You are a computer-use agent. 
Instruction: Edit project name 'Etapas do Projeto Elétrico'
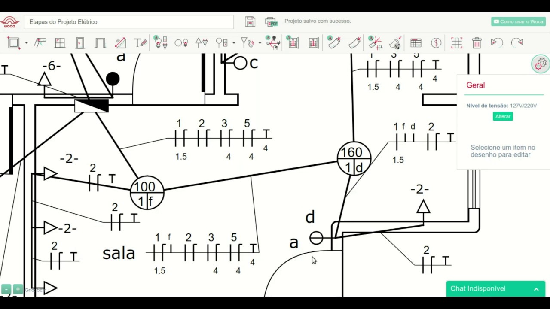[x=129, y=22]
